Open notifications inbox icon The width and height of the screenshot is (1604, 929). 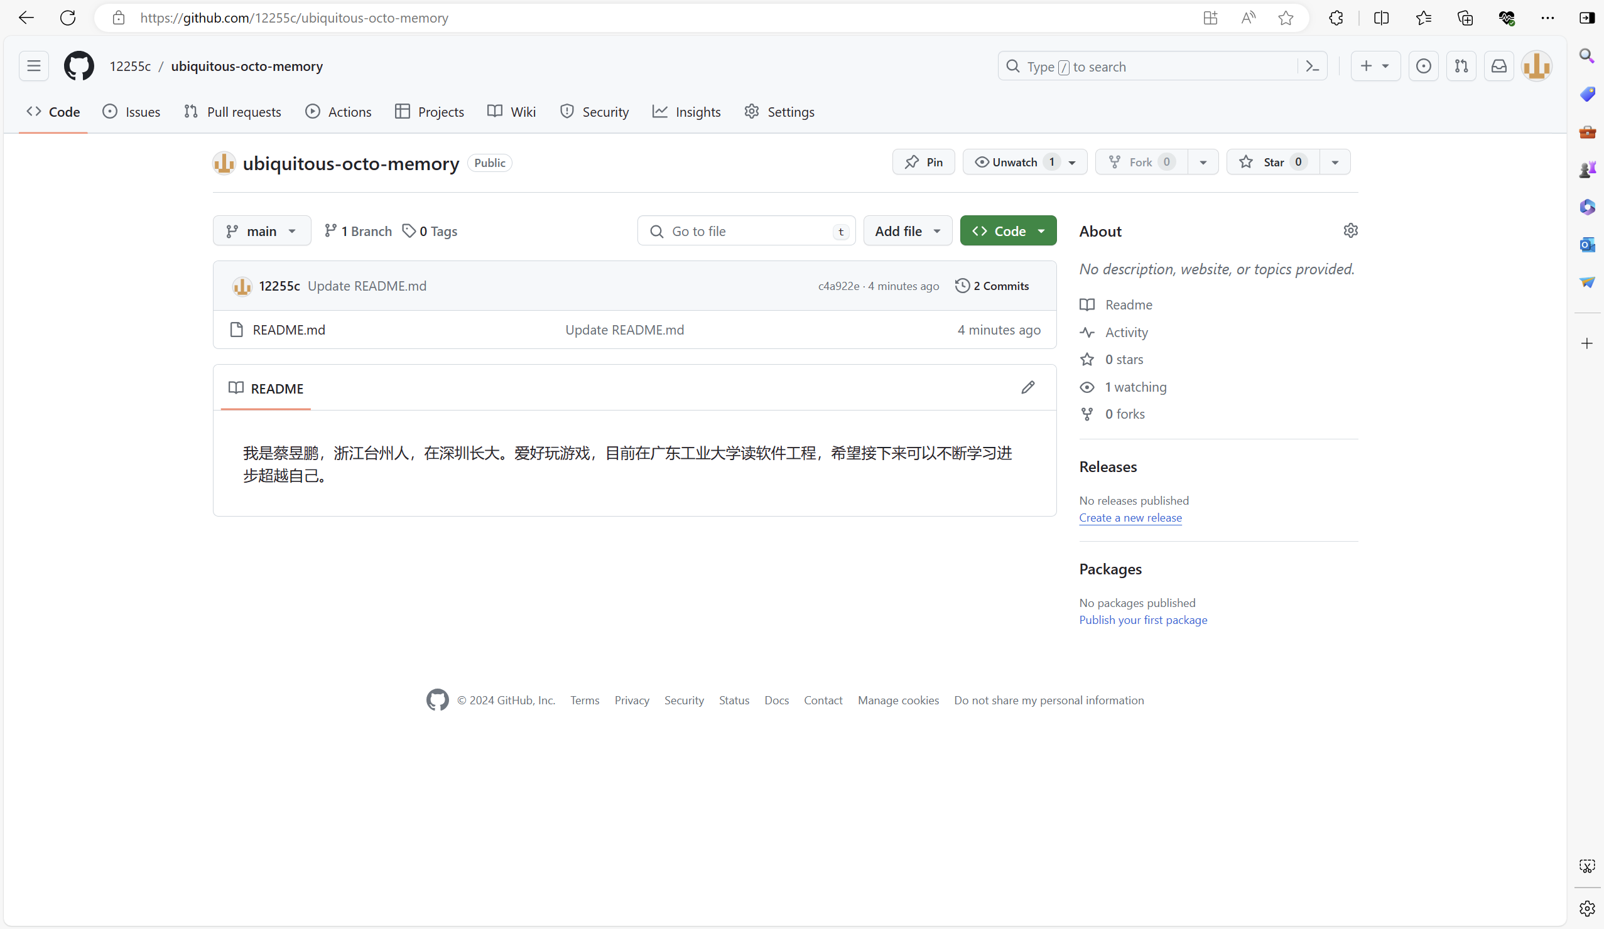click(1498, 66)
